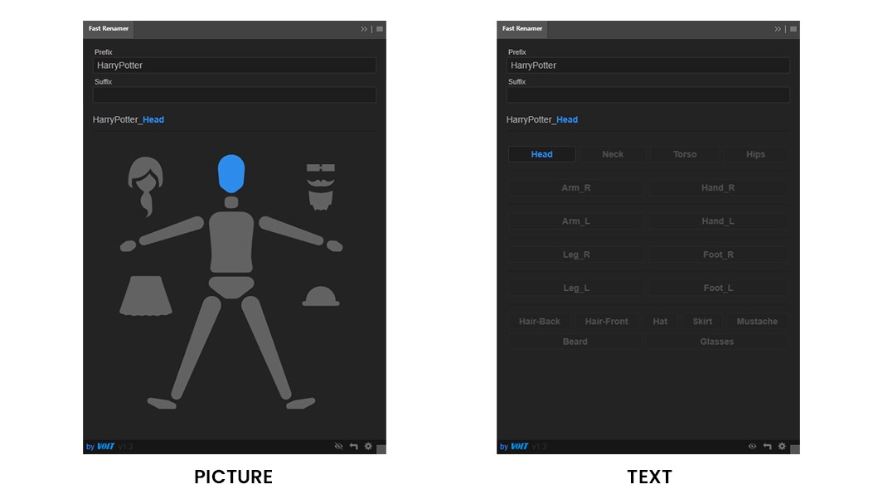Click the VOLT logo in the picture panel
The image size is (883, 499).
105,447
